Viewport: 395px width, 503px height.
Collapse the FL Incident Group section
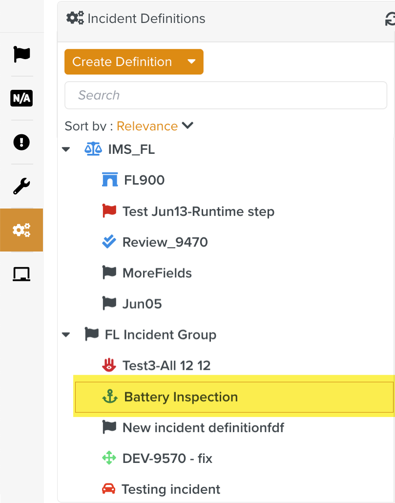pos(66,335)
